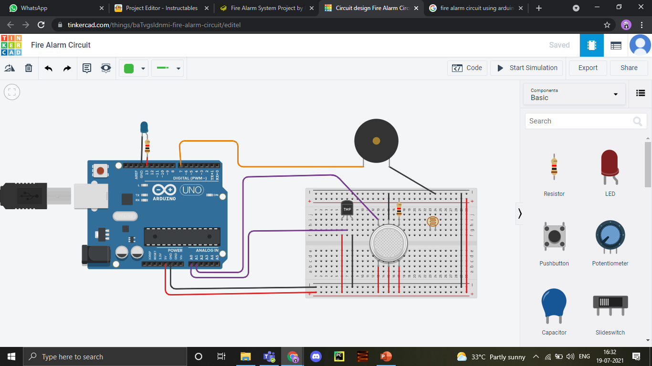Click the Arduino reset button
This screenshot has width=652, height=366.
100,171
